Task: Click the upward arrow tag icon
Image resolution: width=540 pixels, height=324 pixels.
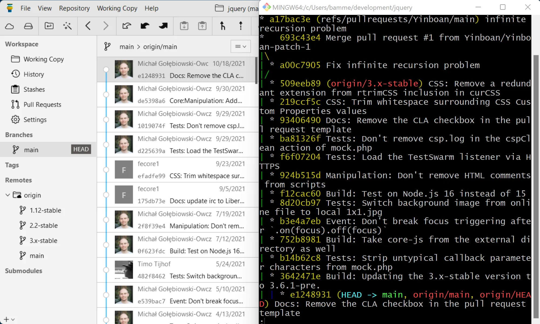Action: point(241,26)
